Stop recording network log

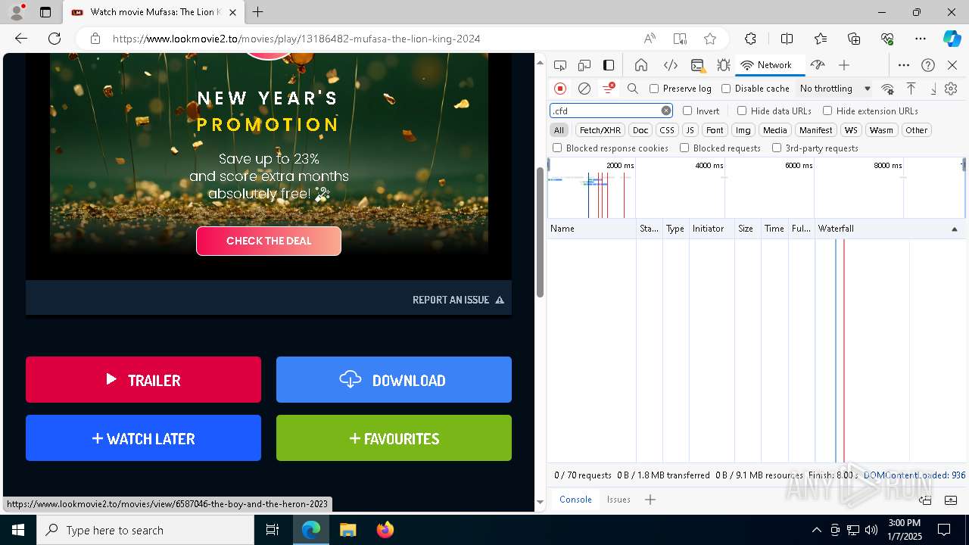pos(560,89)
